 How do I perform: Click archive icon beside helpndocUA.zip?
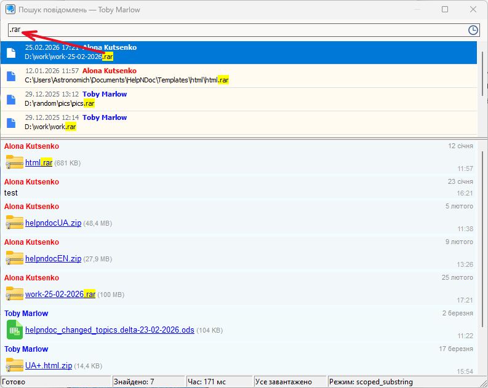click(14, 223)
